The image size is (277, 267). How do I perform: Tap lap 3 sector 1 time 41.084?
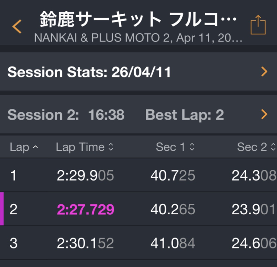pos(173,243)
